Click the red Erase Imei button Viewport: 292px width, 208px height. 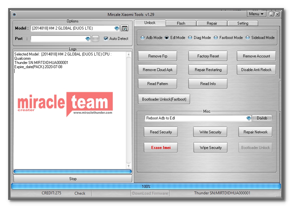tap(161, 148)
